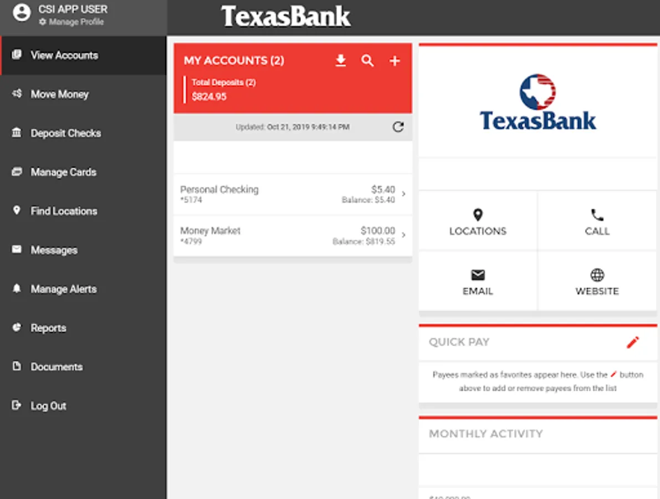The image size is (660, 499).
Task: Click the Email envelope icon in contact panel
Action: pos(478,275)
